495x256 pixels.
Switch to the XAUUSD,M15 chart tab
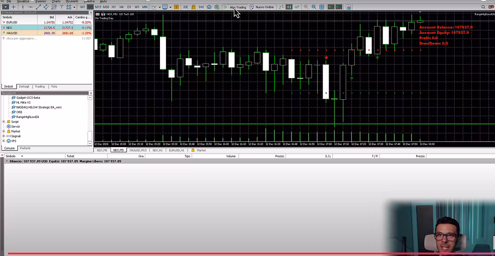point(137,150)
